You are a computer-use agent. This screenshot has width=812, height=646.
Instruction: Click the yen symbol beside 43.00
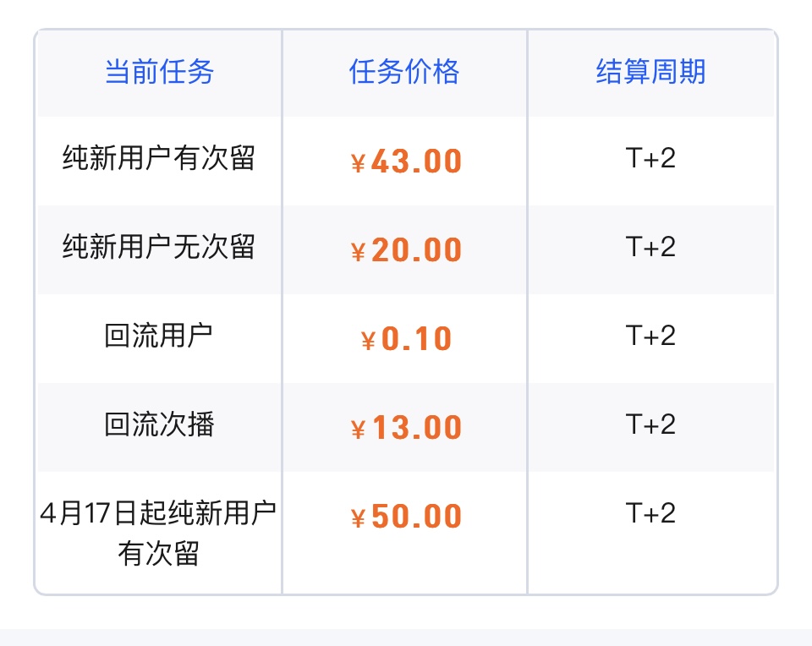pos(358,163)
